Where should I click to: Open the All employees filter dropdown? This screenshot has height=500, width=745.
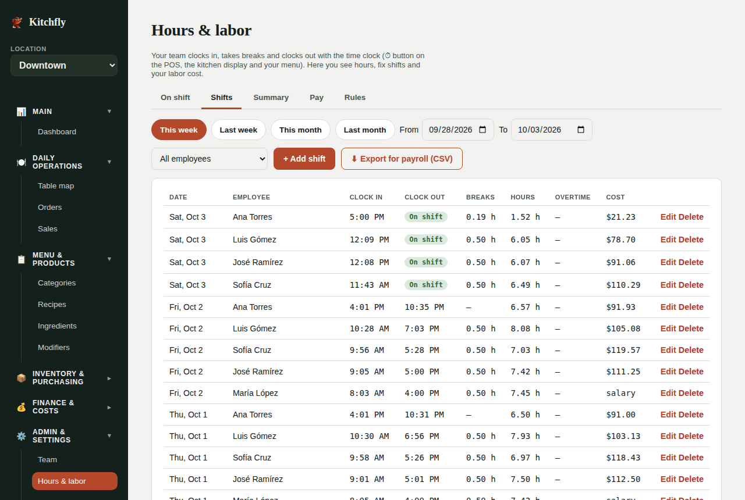pyautogui.click(x=210, y=159)
